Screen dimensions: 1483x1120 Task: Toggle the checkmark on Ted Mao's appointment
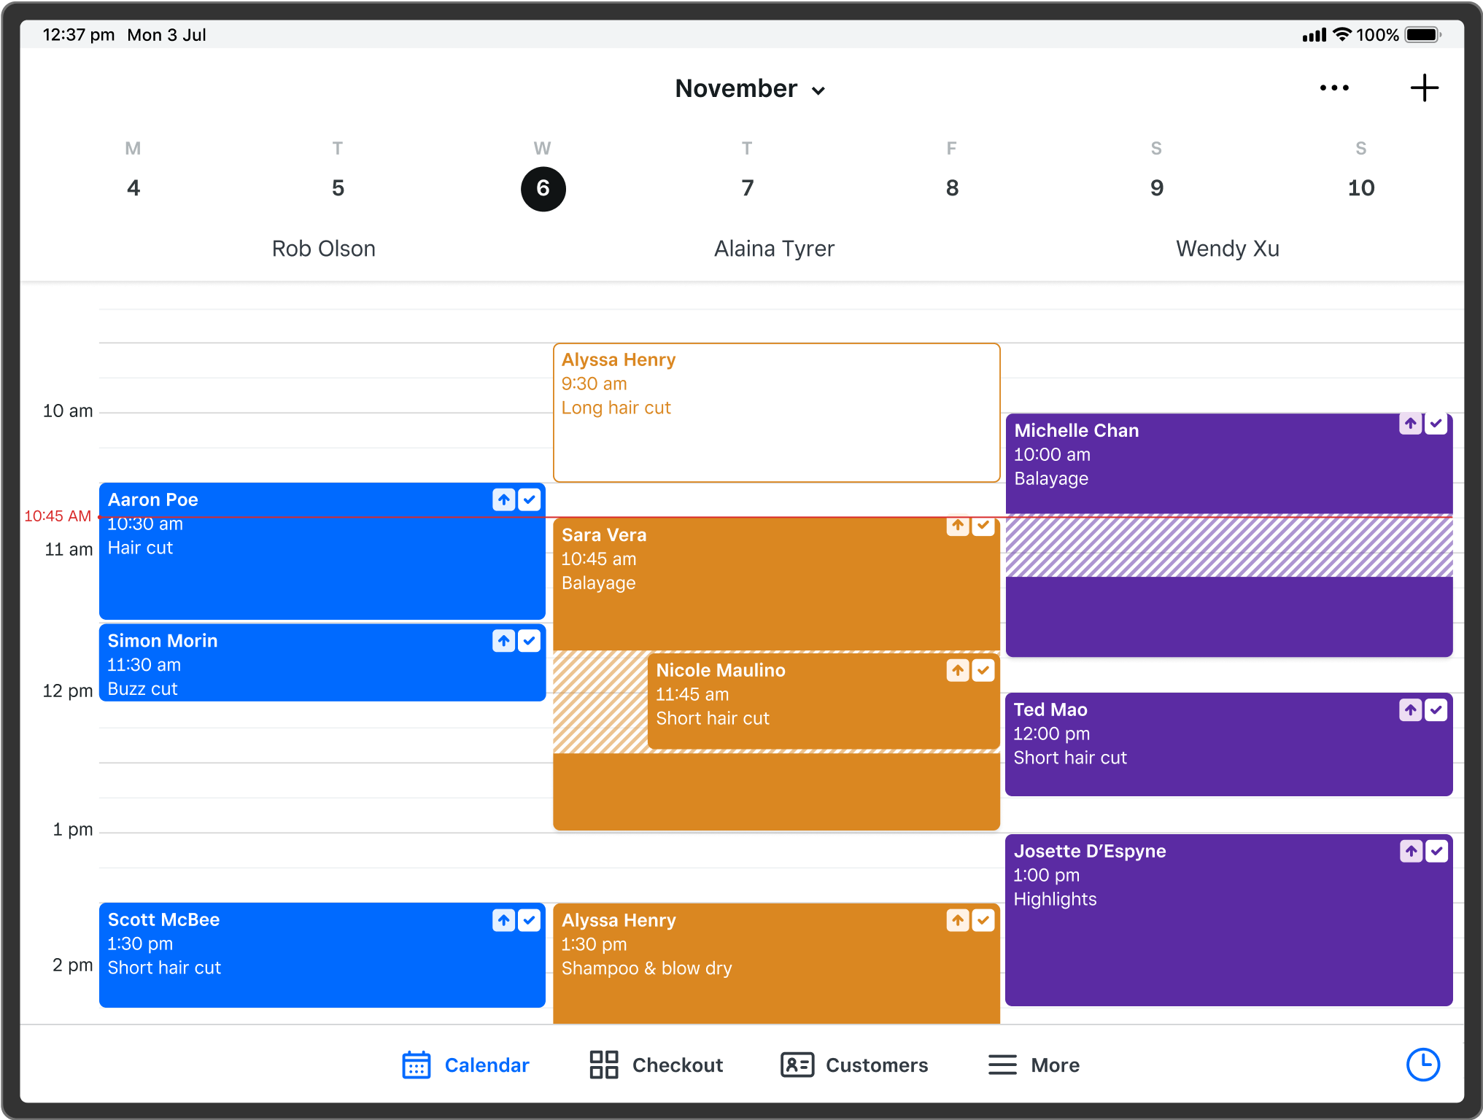click(x=1437, y=709)
